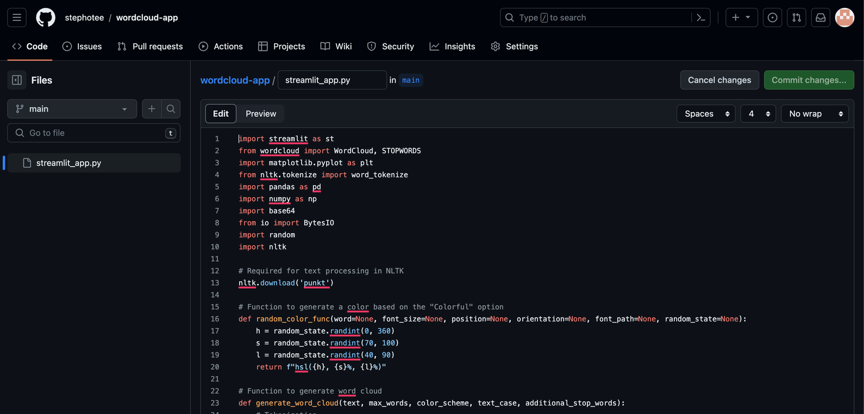Add a new file using the plus icon
Image resolution: width=864 pixels, height=414 pixels.
pos(151,109)
